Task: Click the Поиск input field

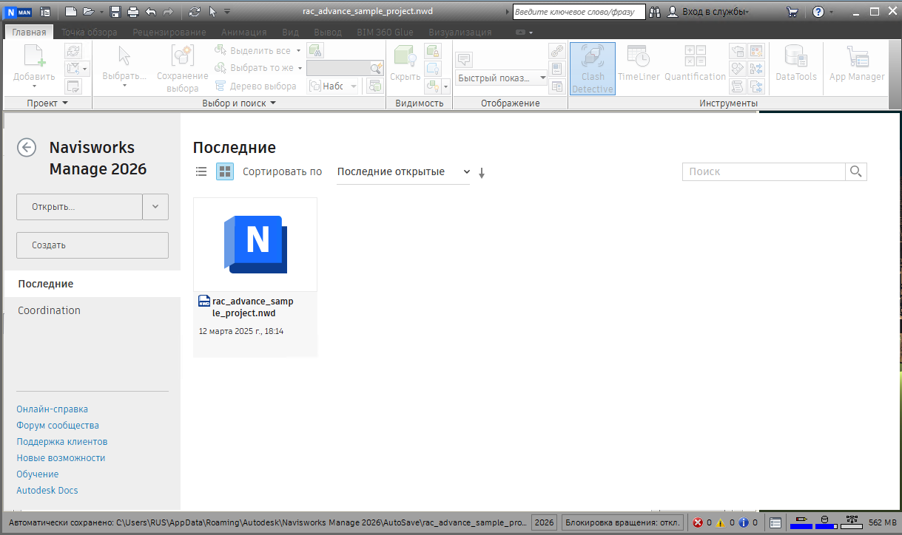Action: coord(764,171)
